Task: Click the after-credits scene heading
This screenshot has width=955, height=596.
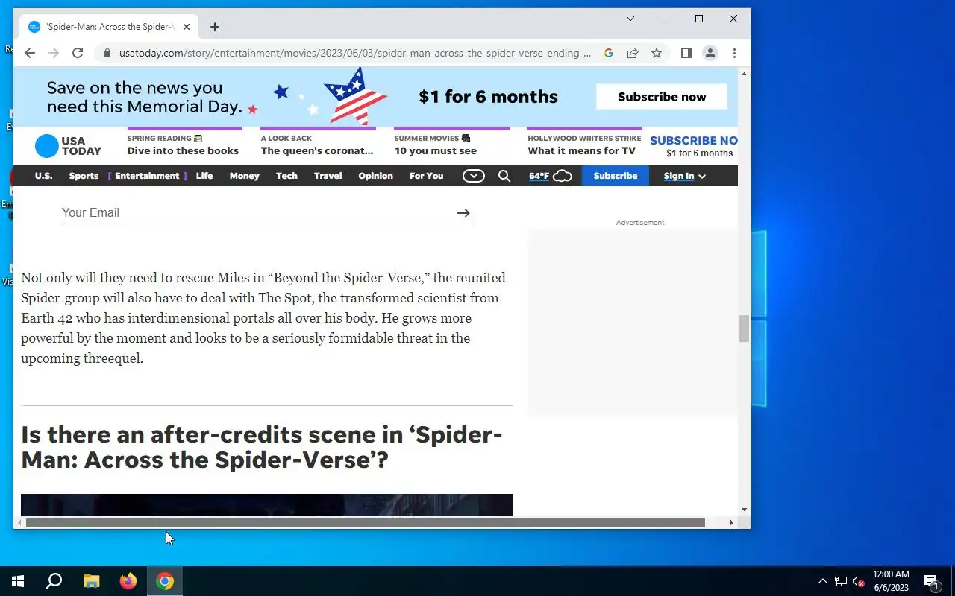Action: [262, 447]
